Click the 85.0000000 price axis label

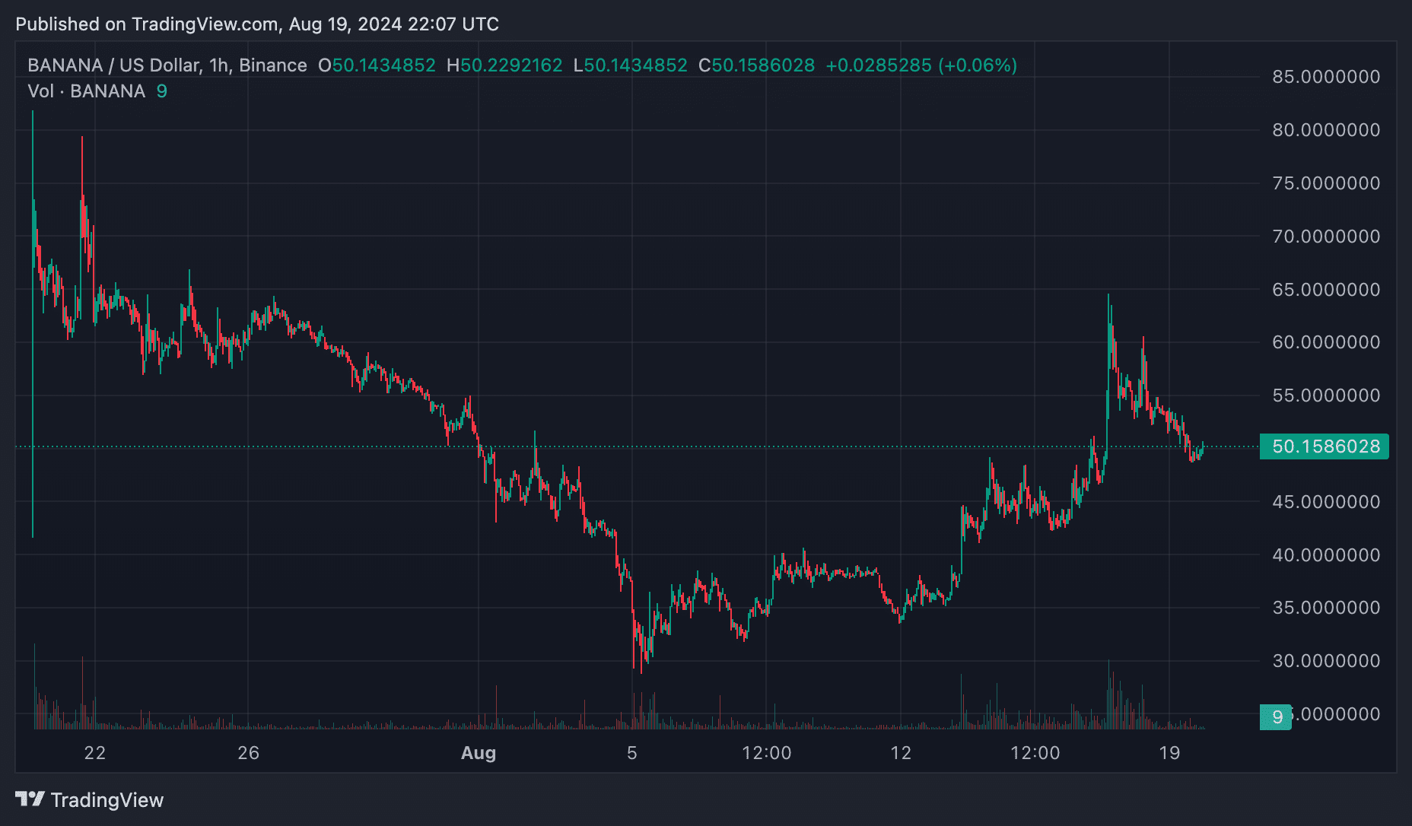tap(1326, 77)
